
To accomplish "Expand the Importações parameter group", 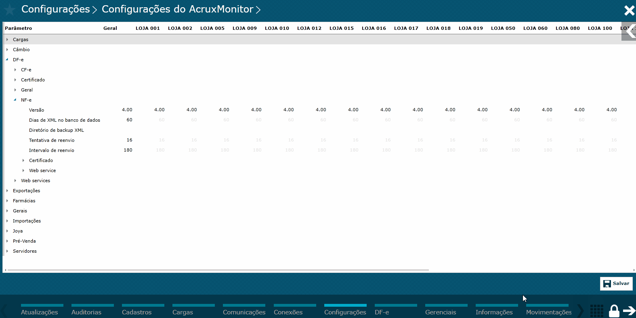I will tap(7, 221).
